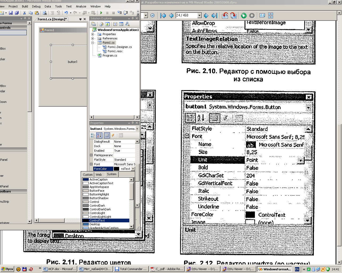This screenshot has width=342, height=273.
Task: Click the Cut scissors icon
Action: tap(24, 13)
